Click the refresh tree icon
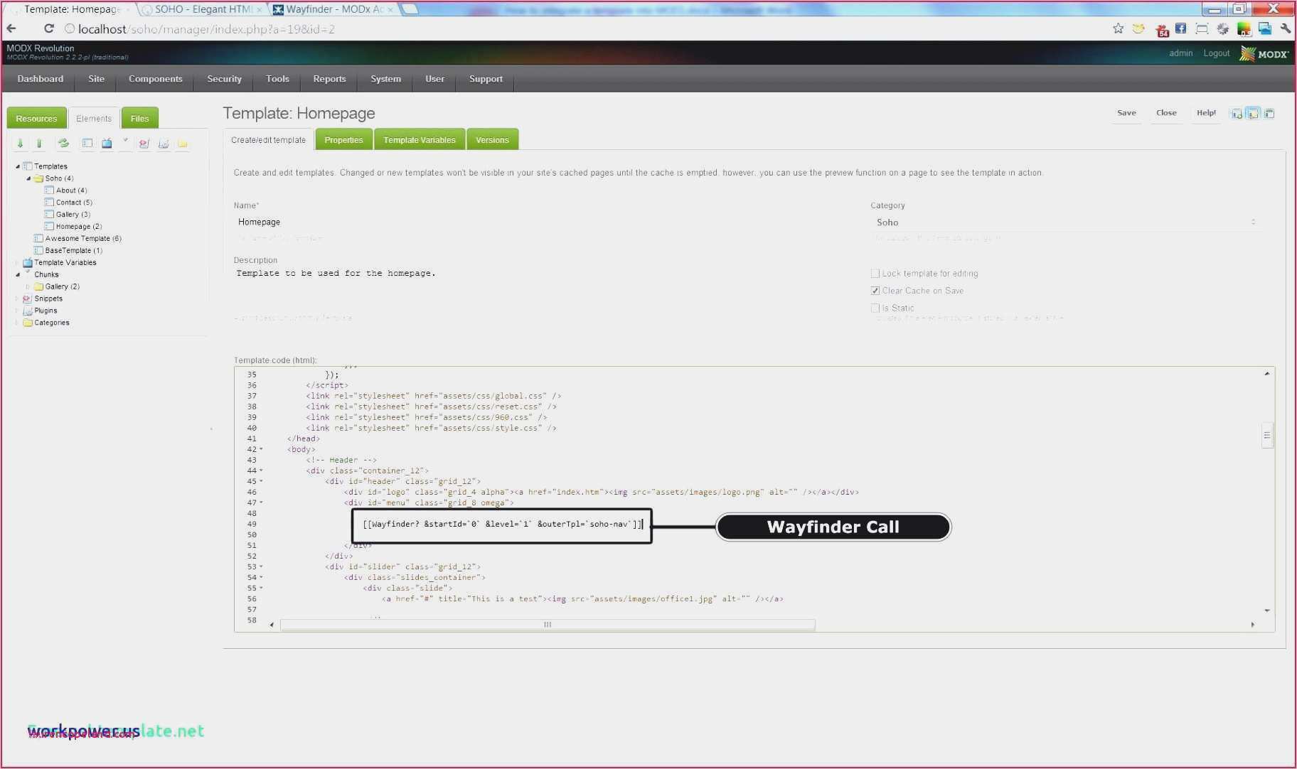 (x=63, y=144)
